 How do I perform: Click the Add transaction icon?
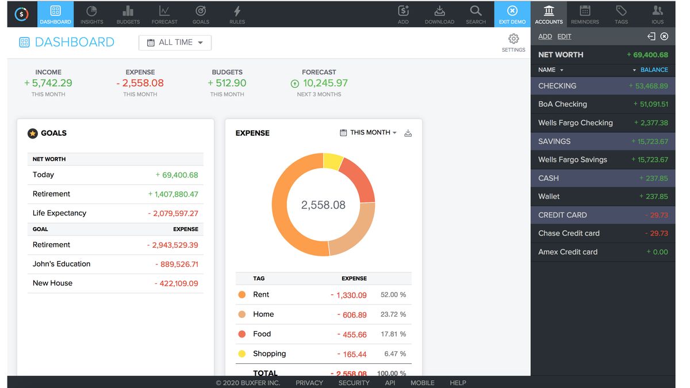tap(403, 14)
